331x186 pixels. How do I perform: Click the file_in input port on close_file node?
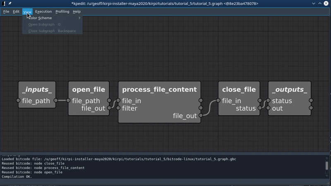pyautogui.click(x=218, y=100)
